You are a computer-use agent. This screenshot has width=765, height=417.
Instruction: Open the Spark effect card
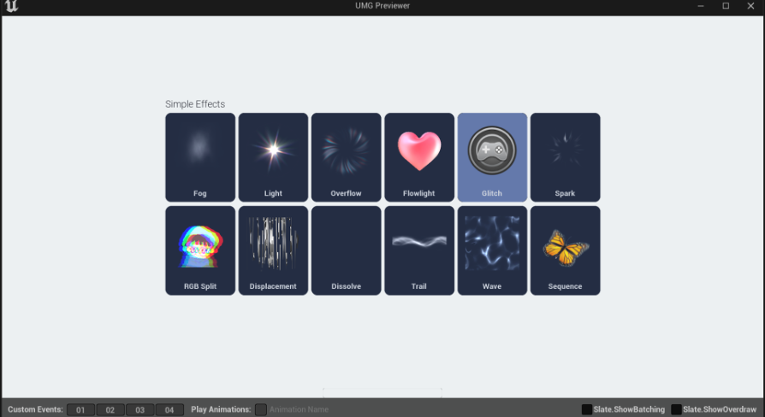[565, 157]
